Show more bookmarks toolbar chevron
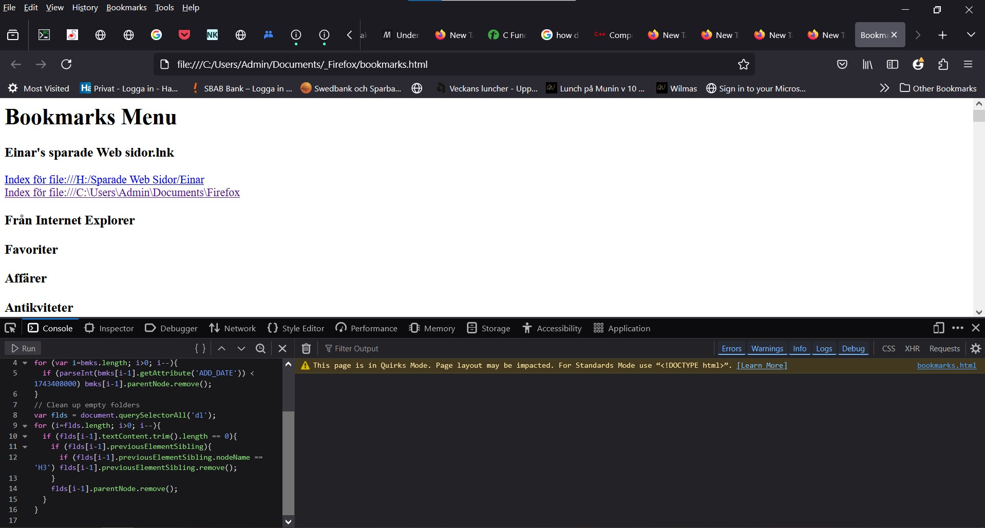 tap(884, 88)
